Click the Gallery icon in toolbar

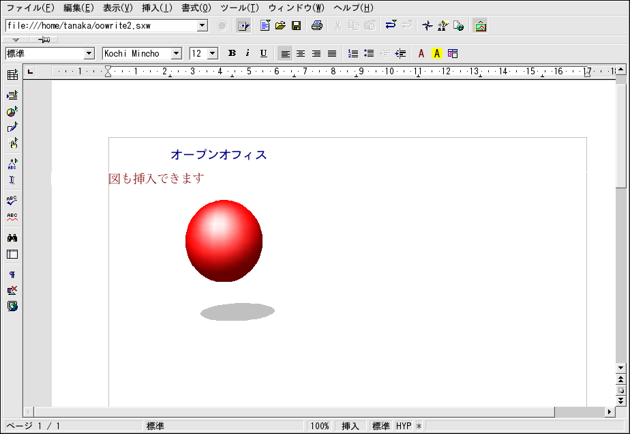click(481, 26)
